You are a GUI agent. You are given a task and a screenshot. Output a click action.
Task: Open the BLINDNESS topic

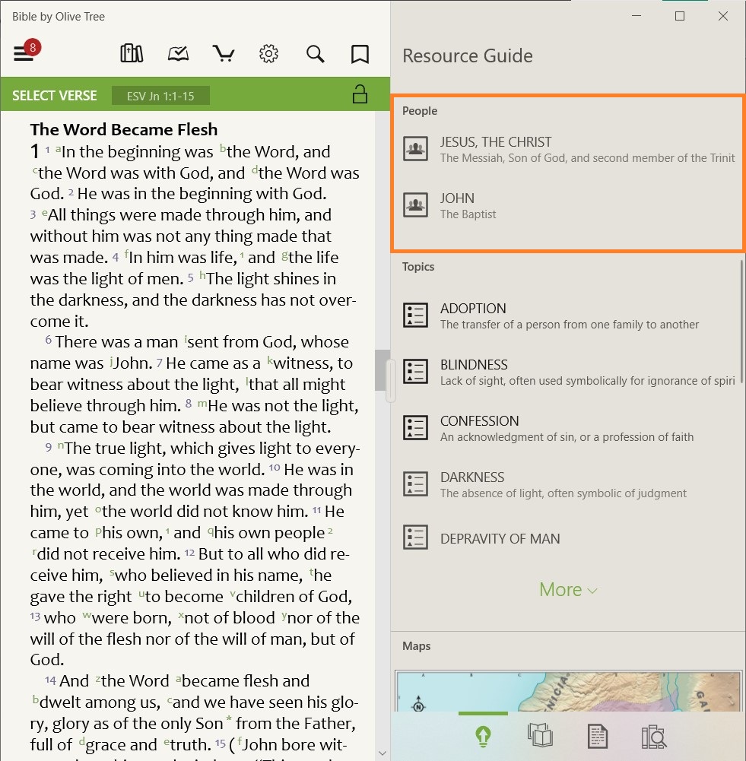(x=568, y=372)
